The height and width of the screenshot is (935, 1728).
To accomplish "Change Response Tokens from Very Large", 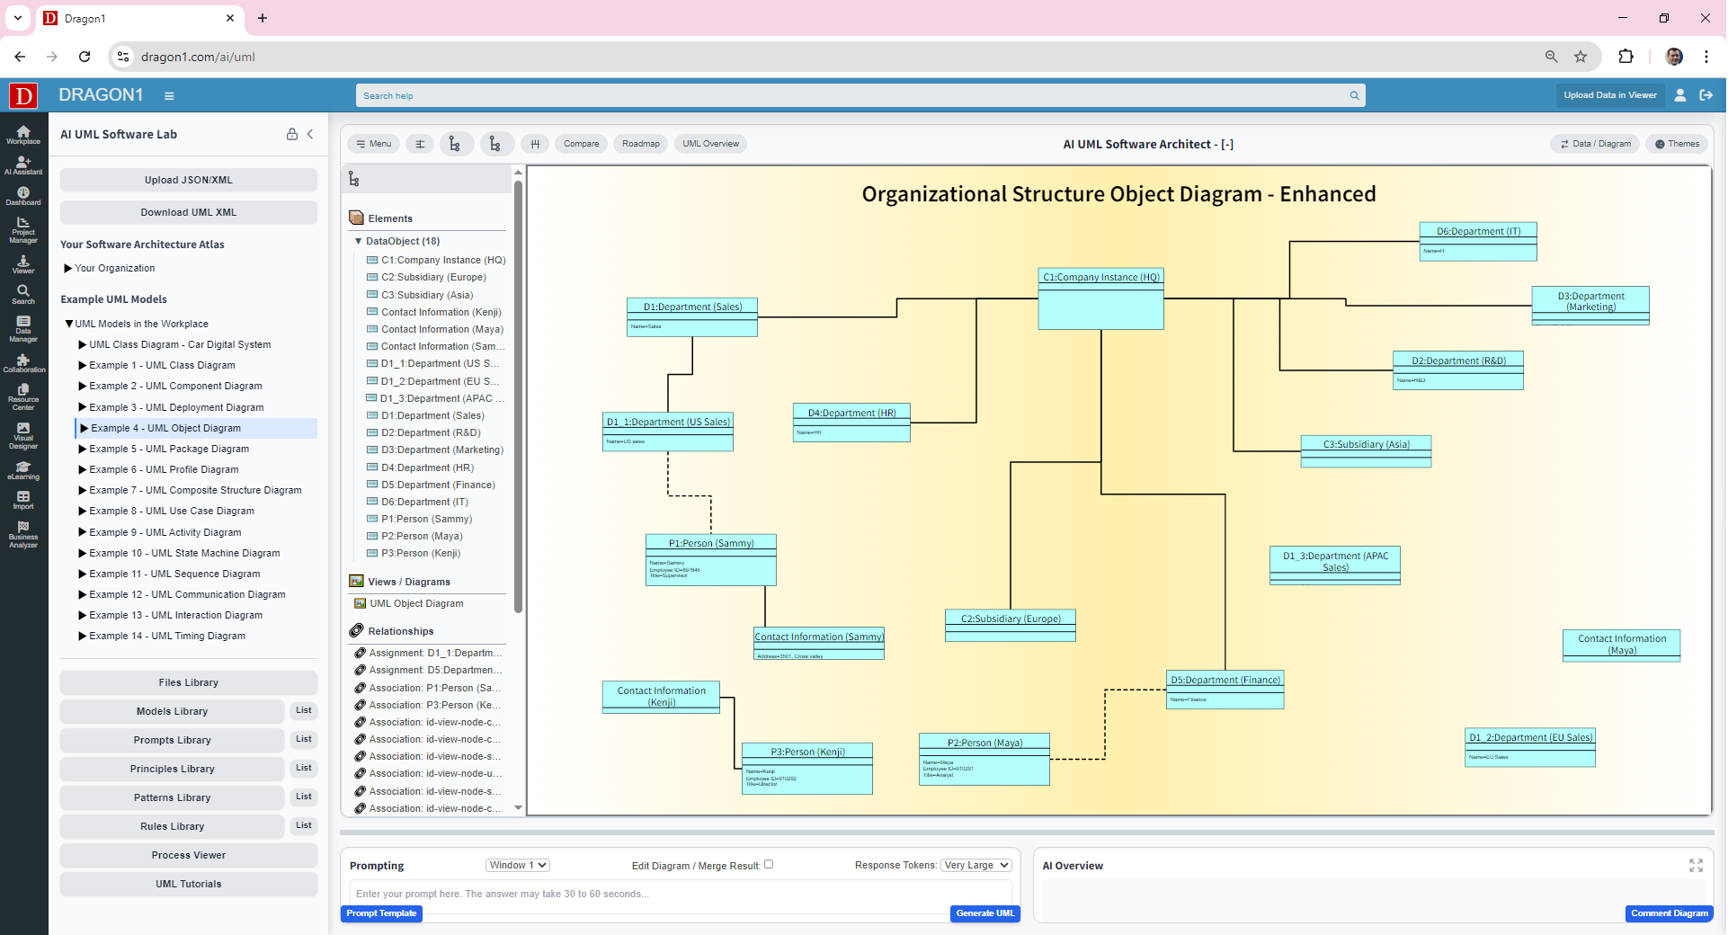I will click(x=975, y=865).
